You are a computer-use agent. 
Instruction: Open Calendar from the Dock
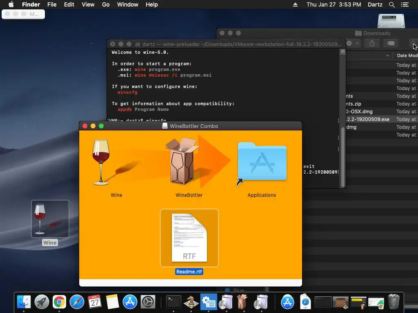(x=95, y=302)
